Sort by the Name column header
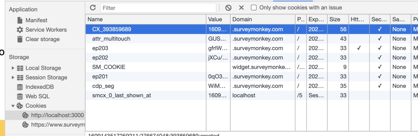This screenshot has height=136, width=418. 146,19
